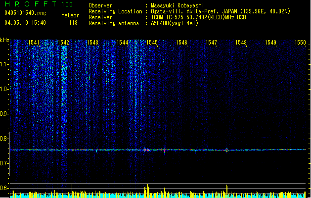Click the 1543 time marker

(93, 43)
